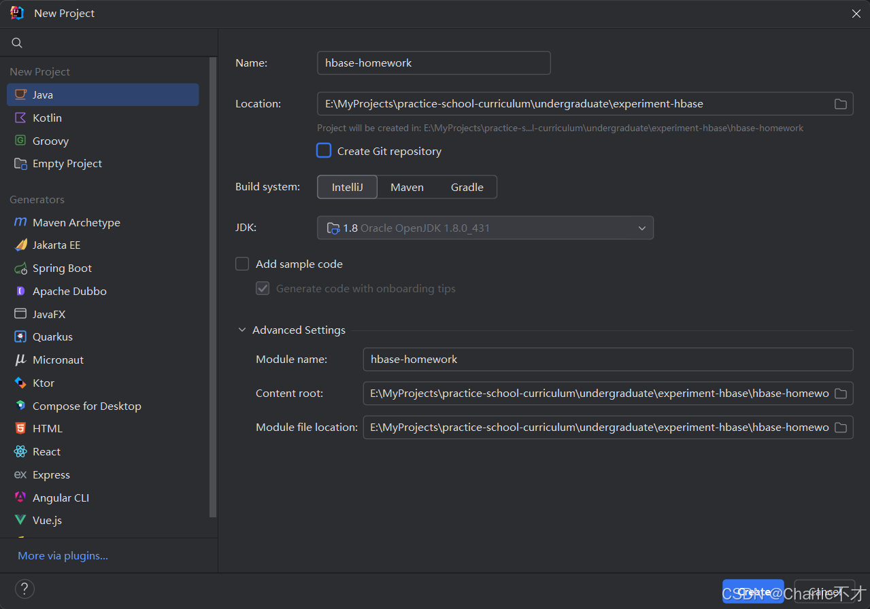This screenshot has height=609, width=870.
Task: Choose Gradle as build system
Action: (x=467, y=188)
